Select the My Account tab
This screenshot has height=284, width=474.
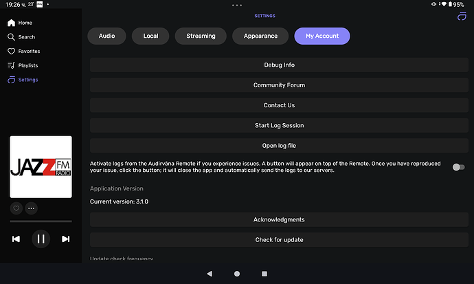tap(322, 36)
